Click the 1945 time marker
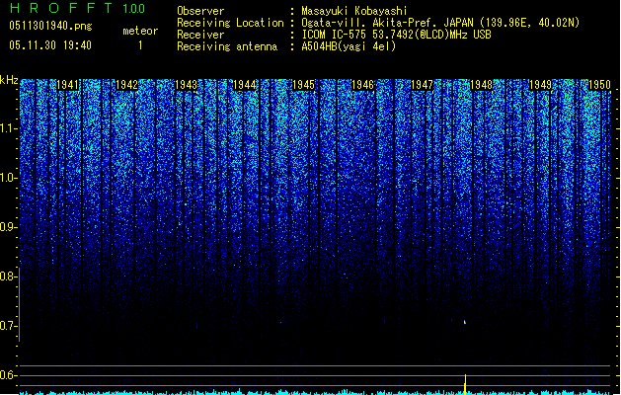 click(304, 85)
